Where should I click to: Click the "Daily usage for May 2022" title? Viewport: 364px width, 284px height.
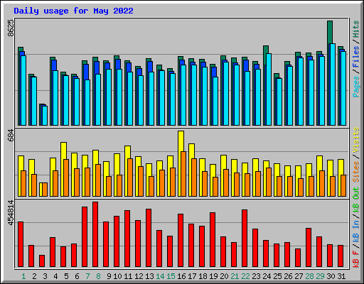[73, 11]
